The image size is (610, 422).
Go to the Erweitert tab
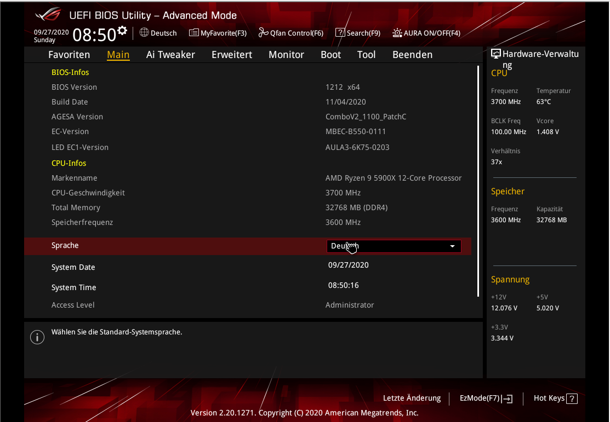click(x=232, y=54)
